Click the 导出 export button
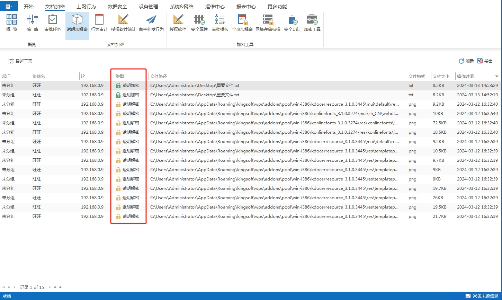Viewport: 502px width, 300px height. [485, 61]
